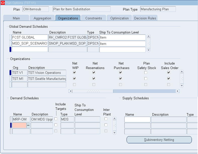Click TST:Seattle Manufacturing description
Image resolution: width=198 pixels, height=154 pixels.
(47, 79)
